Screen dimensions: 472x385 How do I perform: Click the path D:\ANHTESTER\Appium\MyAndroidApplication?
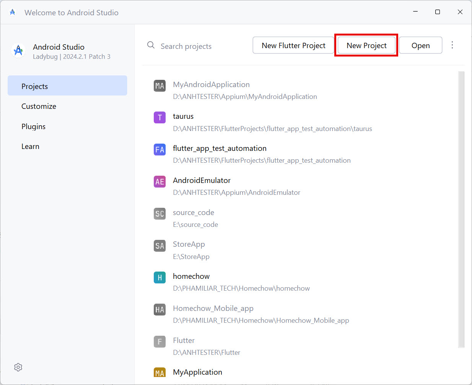(x=245, y=97)
